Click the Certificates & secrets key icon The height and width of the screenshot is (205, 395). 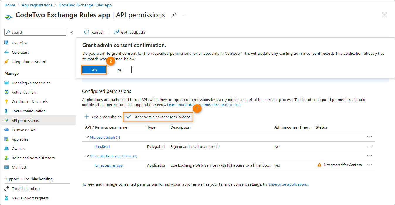(x=6, y=102)
